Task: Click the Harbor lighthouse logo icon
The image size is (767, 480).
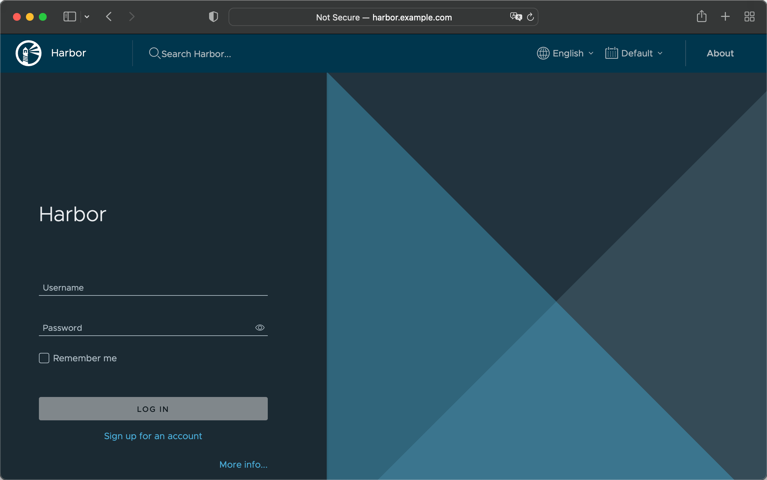Action: 28,53
